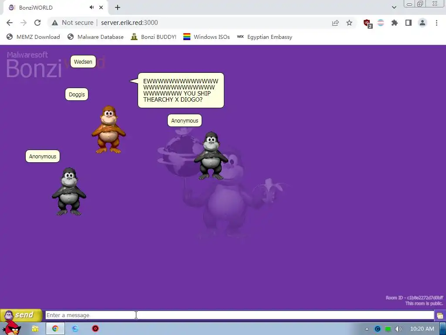This screenshot has width=446, height=335.
Task: Click the Wedsen name tag
Action: click(x=83, y=62)
